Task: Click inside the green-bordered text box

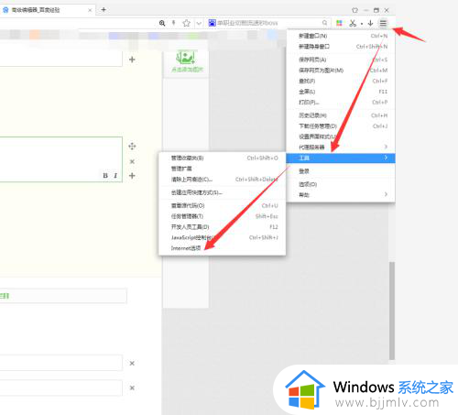Action: [x=61, y=159]
